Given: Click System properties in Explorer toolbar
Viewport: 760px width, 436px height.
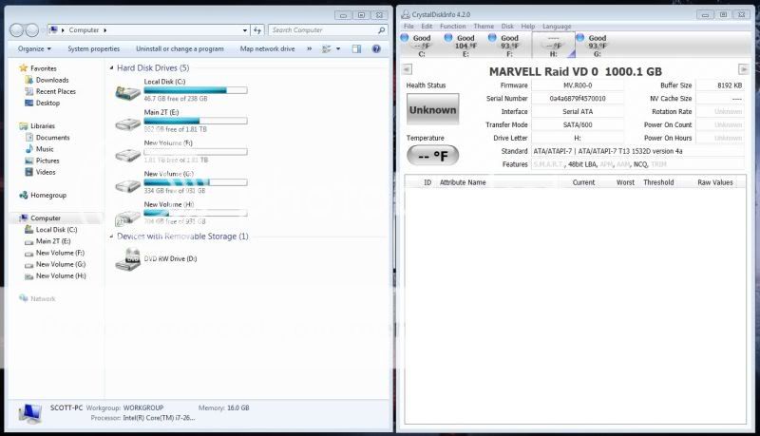Looking at the screenshot, I should pos(93,48).
